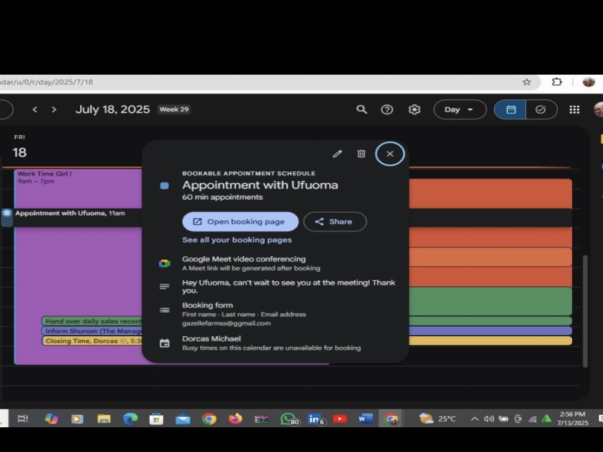Viewport: 603px width, 452px height.
Task: Delete the appointment schedule with the trash icon
Action: [x=361, y=154]
